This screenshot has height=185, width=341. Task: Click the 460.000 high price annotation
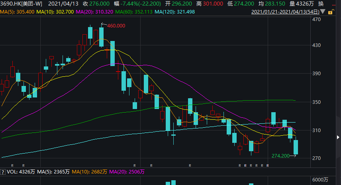point(116,26)
